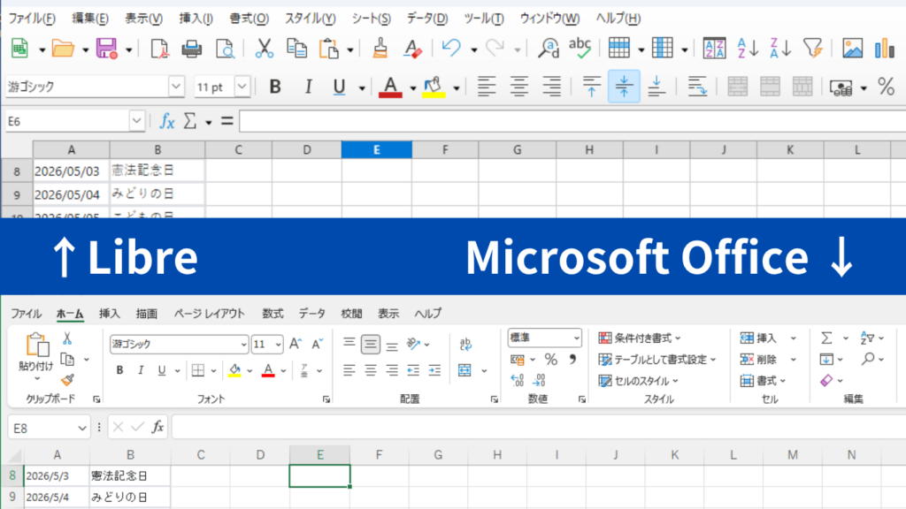Click the AutoSum sigma button in Excel editing group
This screenshot has width=906, height=509.
tap(827, 338)
